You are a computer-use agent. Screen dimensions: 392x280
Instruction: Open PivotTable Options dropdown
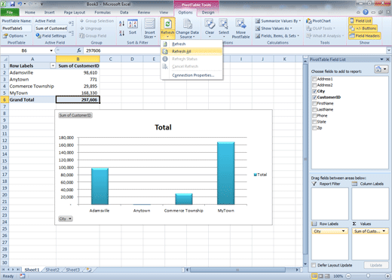15,36
